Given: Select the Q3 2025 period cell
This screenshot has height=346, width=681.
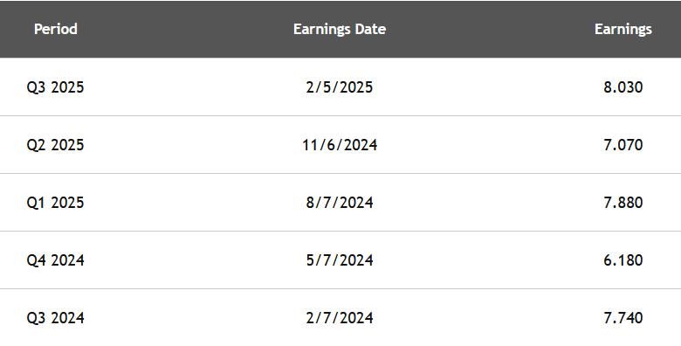Looking at the screenshot, I should [x=55, y=87].
